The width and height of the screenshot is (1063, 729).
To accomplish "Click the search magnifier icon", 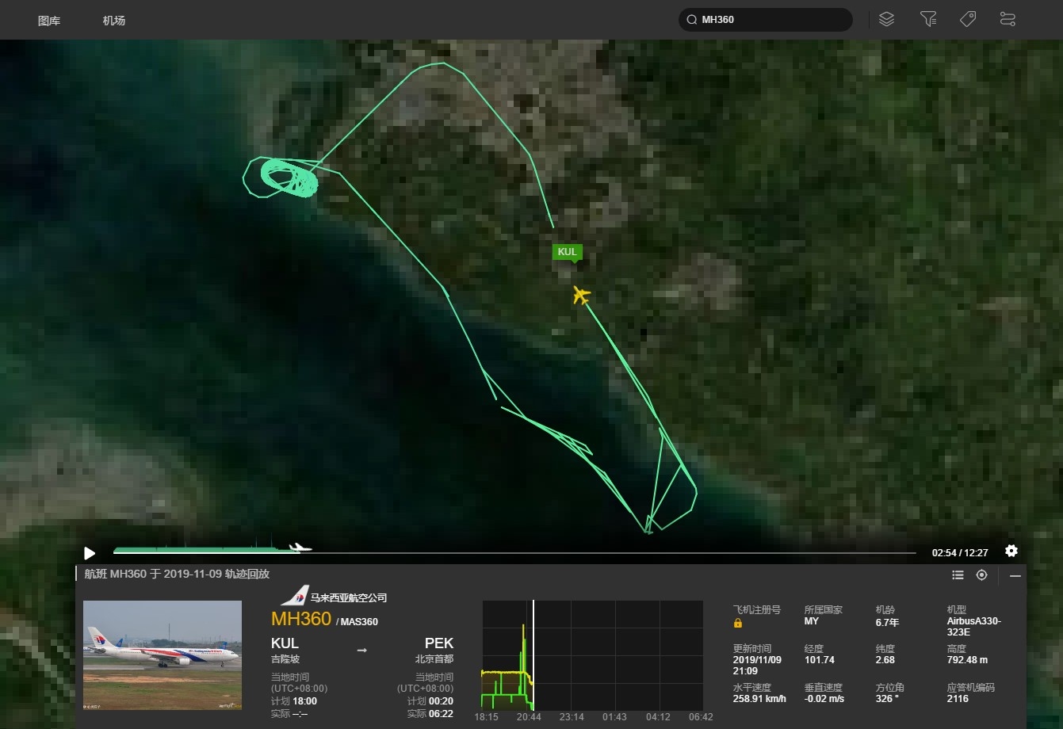I will (691, 20).
